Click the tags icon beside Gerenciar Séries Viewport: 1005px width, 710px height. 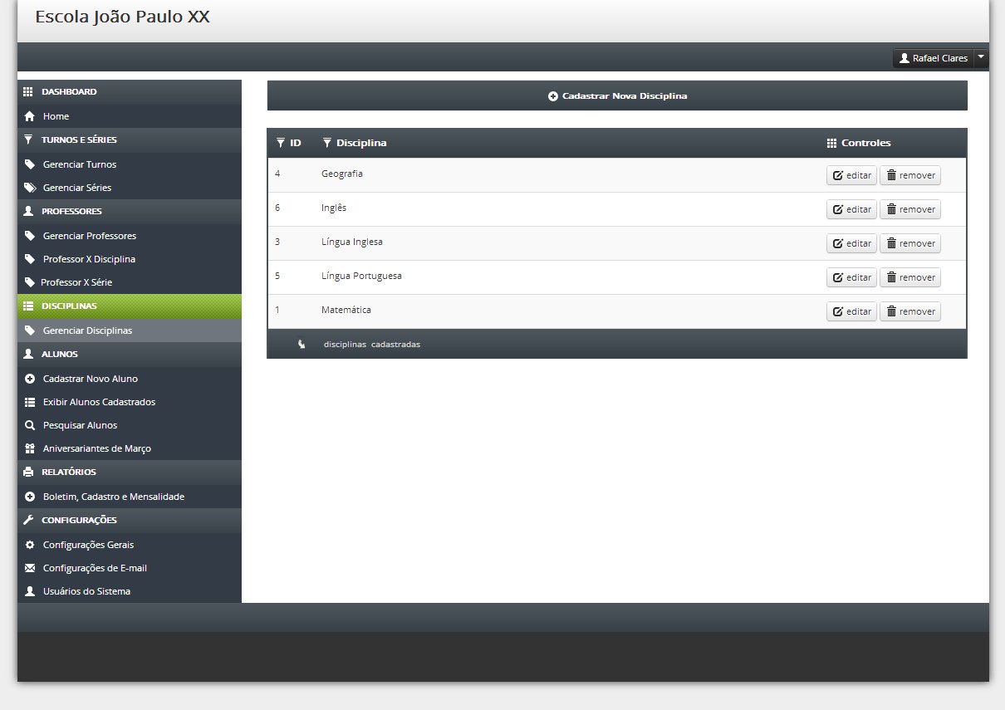30,188
